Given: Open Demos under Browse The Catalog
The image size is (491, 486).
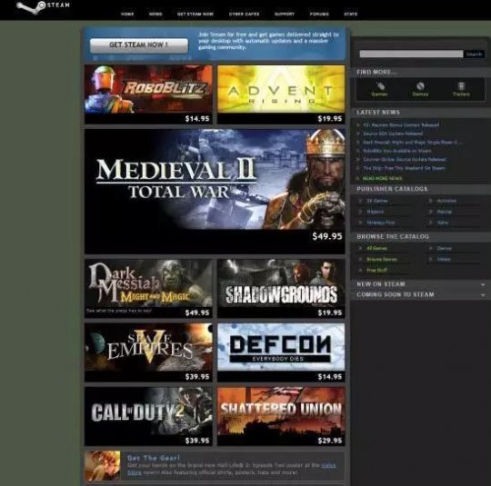Looking at the screenshot, I should 444,249.
